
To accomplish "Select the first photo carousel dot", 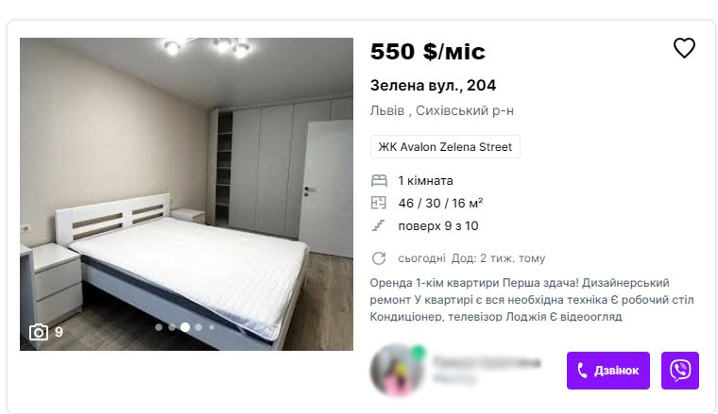I will coord(159,327).
